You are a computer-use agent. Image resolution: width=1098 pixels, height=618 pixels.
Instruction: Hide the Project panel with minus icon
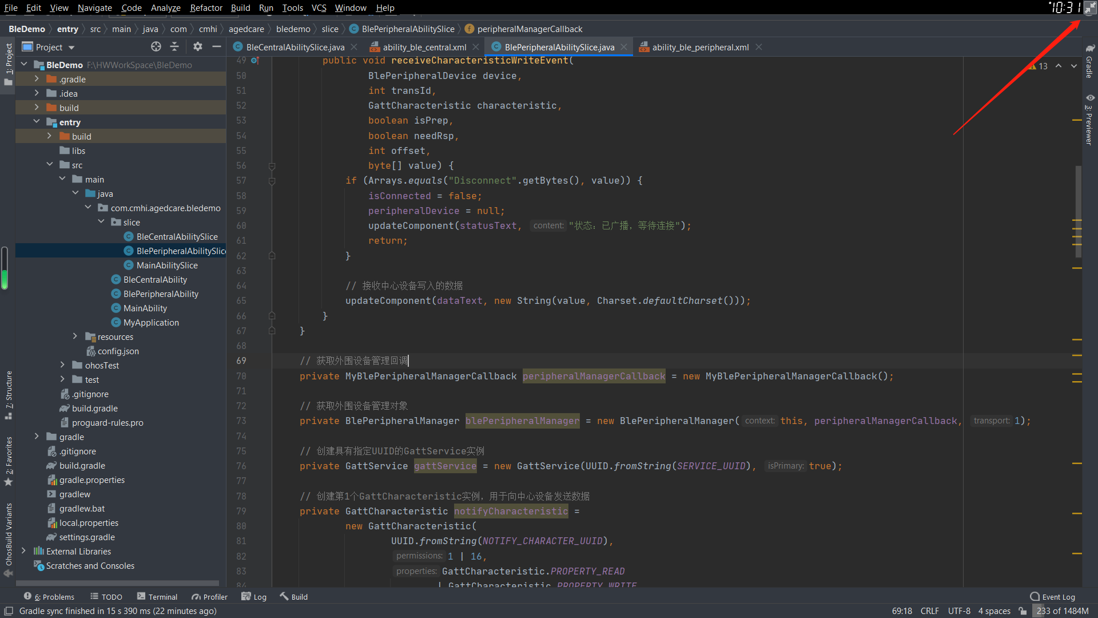(216, 47)
